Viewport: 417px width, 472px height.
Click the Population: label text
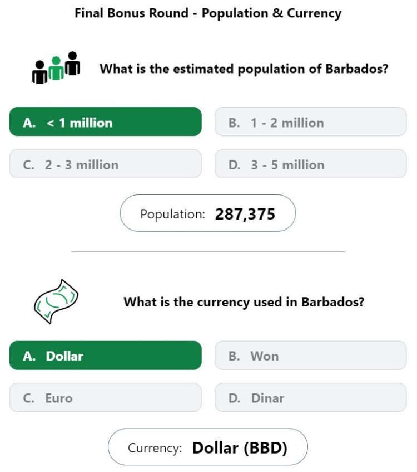[172, 215]
